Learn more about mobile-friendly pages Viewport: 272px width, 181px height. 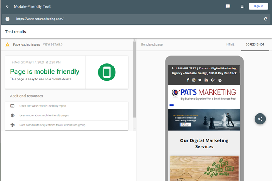(x=44, y=115)
